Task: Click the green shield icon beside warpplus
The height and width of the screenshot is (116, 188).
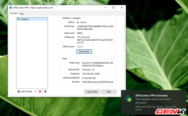Action: click(x=18, y=19)
